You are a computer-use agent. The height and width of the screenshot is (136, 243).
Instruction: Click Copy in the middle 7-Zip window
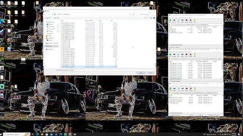182,55
